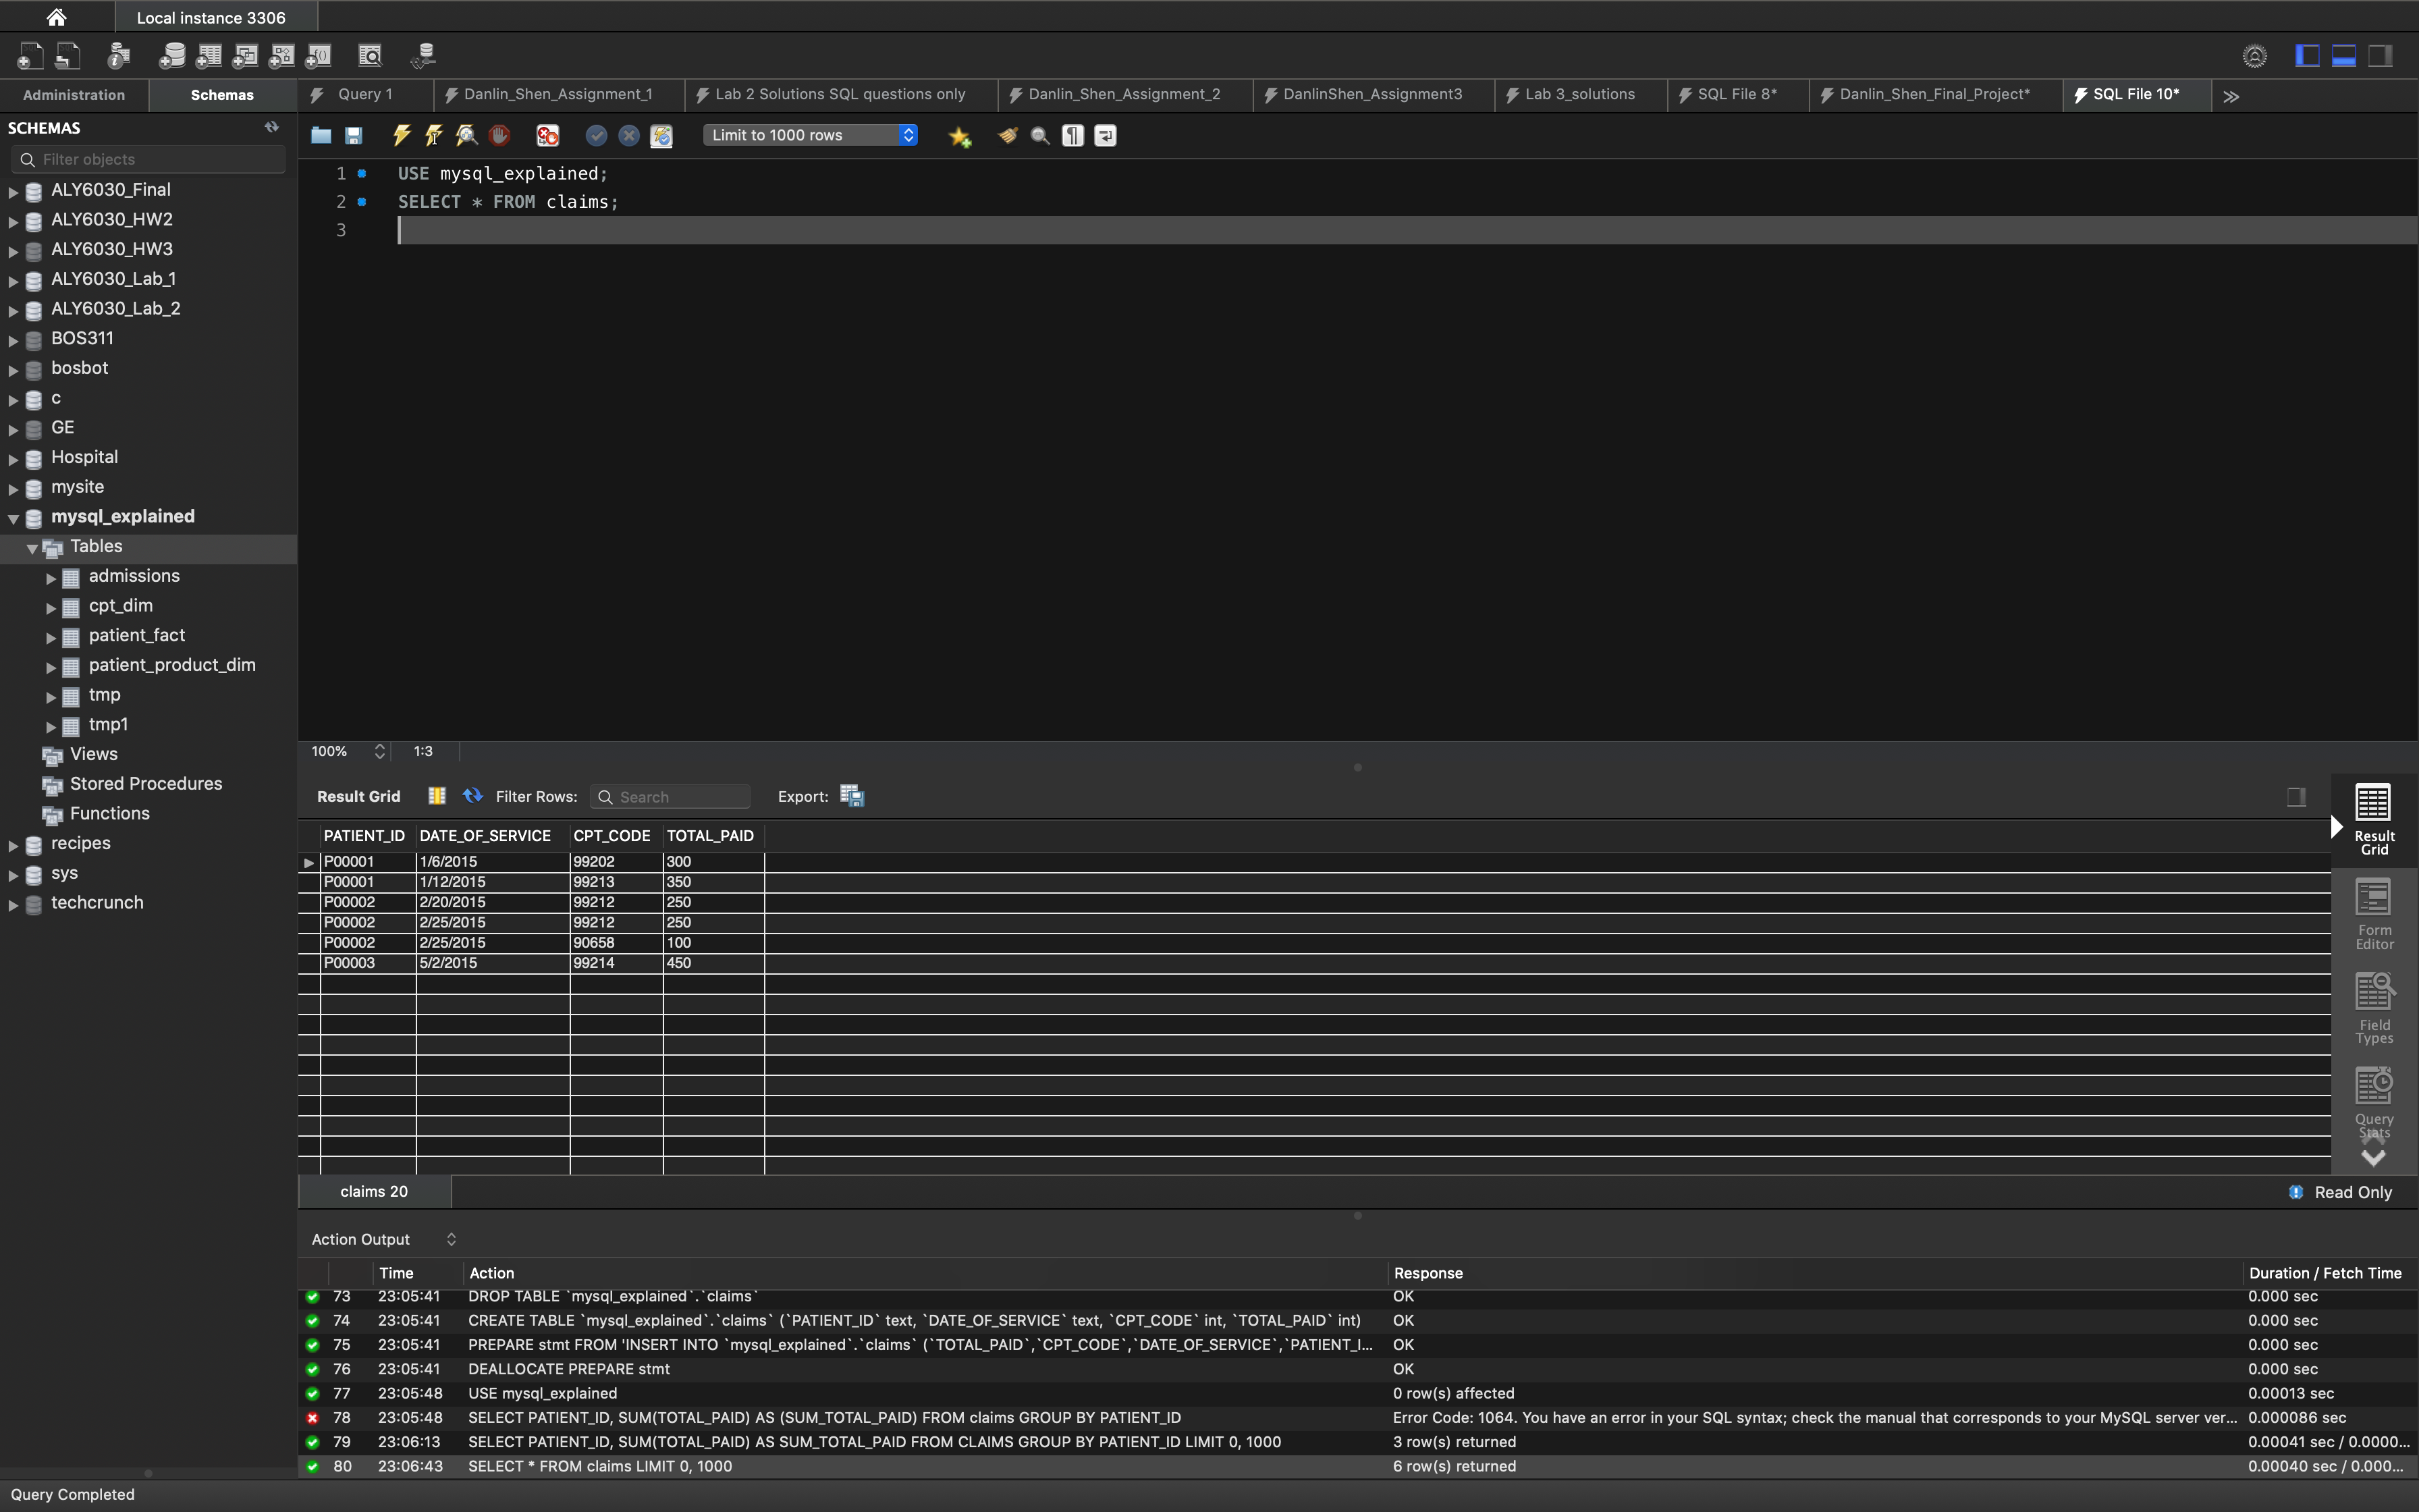The height and width of the screenshot is (1512, 2419).
Task: Open Field Types side panel
Action: 2373,1008
